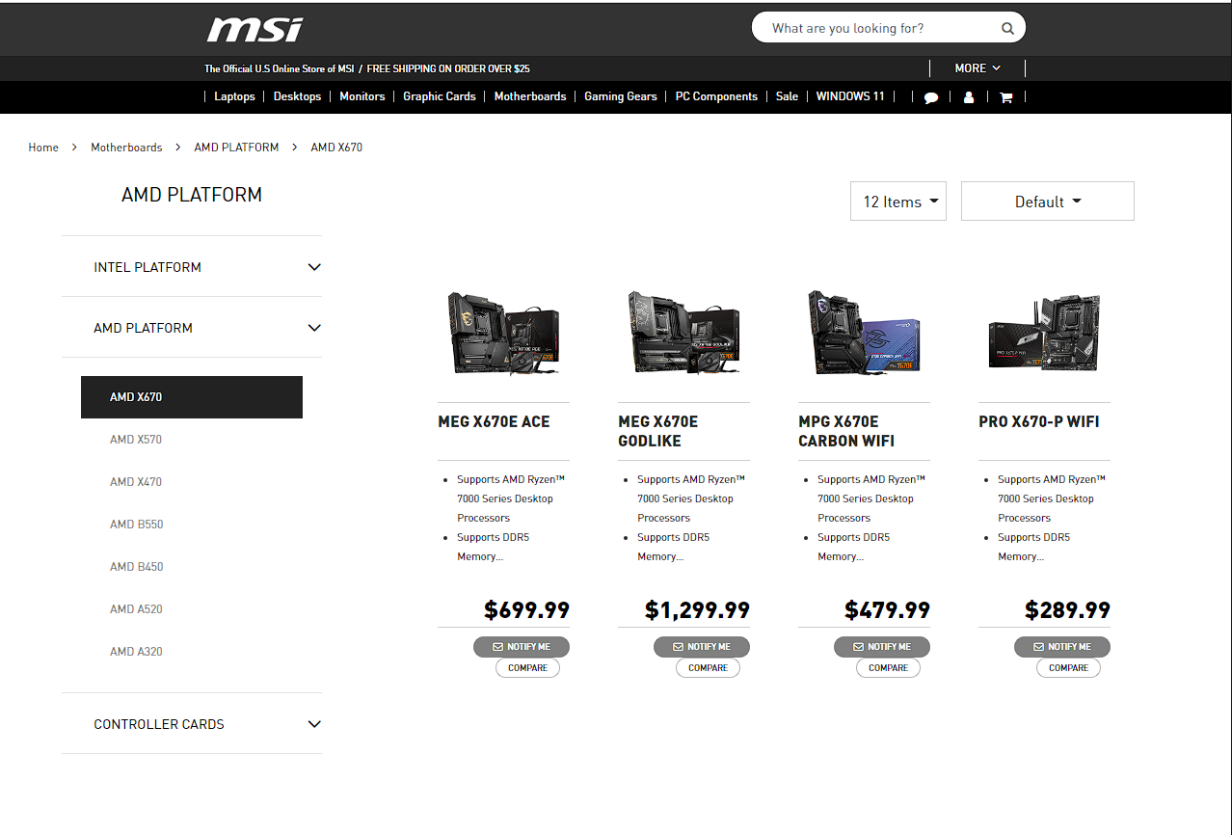The width and height of the screenshot is (1232, 835).
Task: Go to Motherboards breadcrumb link
Action: click(126, 148)
